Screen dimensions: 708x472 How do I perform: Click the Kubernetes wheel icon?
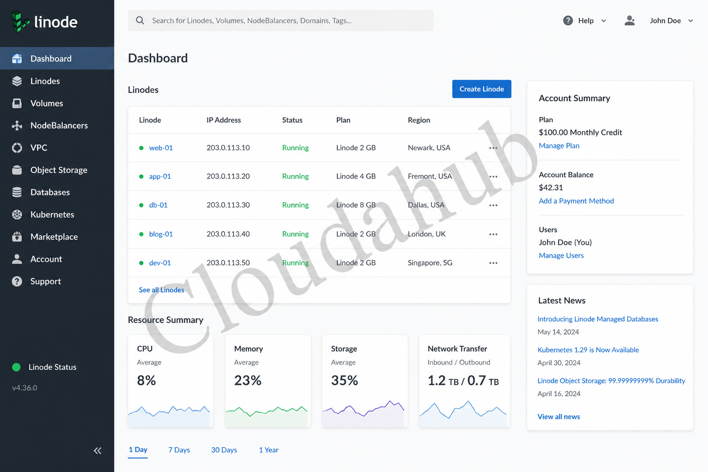[17, 214]
